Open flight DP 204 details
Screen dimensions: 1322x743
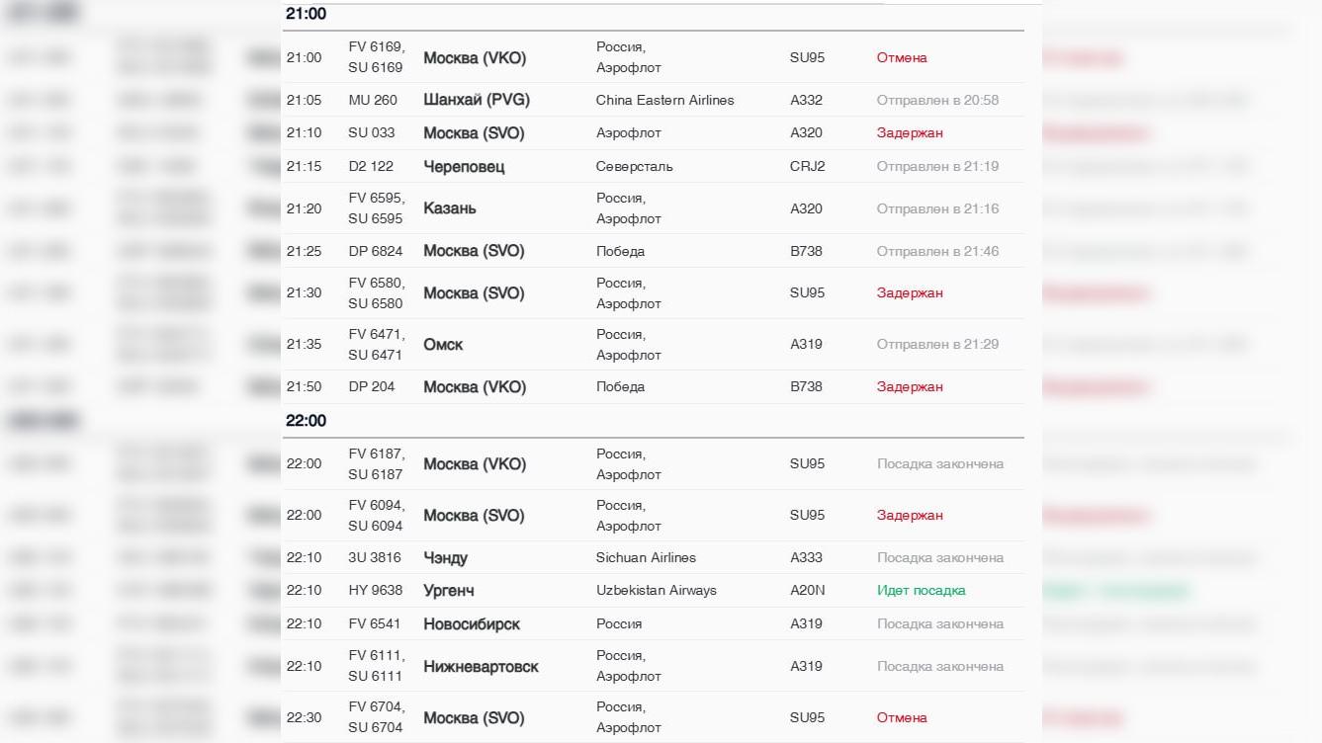[x=372, y=386]
